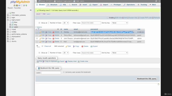Click the Display chart icon
Screen dimensions: 172x96
click(x=66, y=61)
